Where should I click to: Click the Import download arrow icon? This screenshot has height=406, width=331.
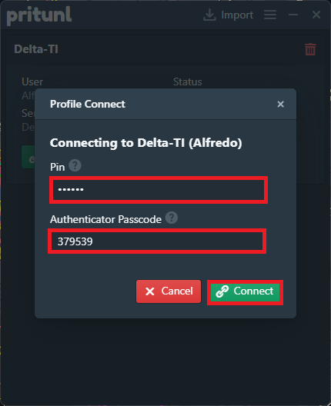(x=209, y=15)
